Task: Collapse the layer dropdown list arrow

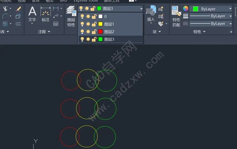Action: pos(141,9)
